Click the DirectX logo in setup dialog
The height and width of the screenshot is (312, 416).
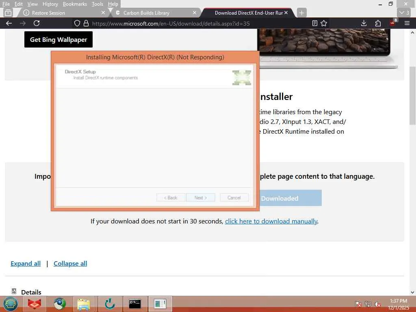coord(242,78)
